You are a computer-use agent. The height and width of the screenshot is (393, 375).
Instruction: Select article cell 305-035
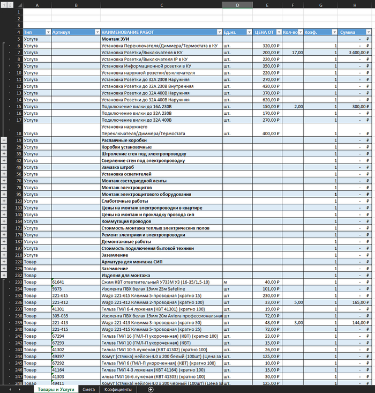pyautogui.click(x=76, y=316)
